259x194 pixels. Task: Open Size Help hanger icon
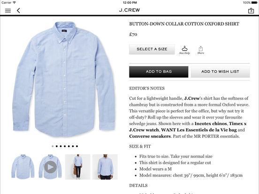click(184, 50)
